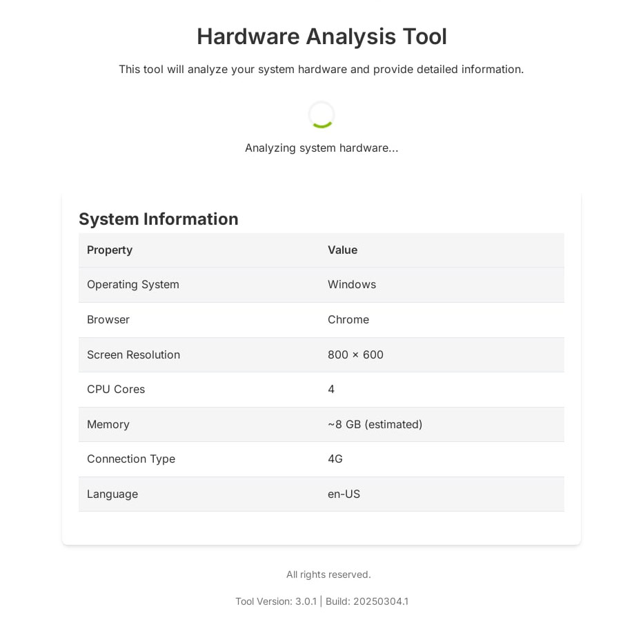Select the CPU Cores row label

(x=116, y=390)
